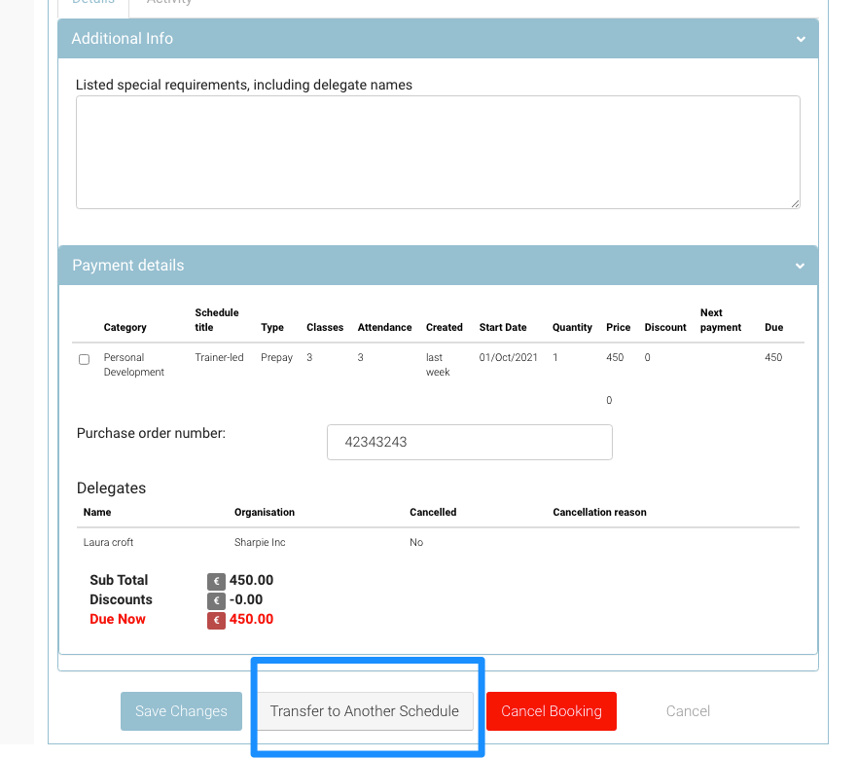The width and height of the screenshot is (857, 758).
Task: Collapse the Additional Info panel chevron
Action: coord(801,40)
